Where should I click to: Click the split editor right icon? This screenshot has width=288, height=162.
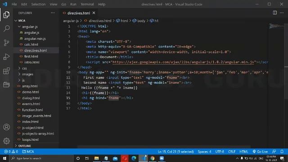[275, 13]
